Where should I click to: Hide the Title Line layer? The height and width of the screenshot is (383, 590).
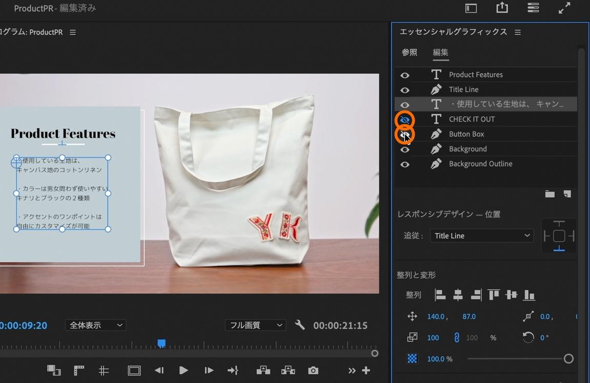(x=405, y=90)
